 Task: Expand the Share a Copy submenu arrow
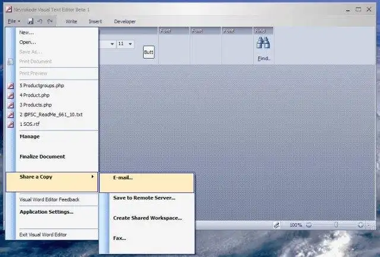[93, 177]
